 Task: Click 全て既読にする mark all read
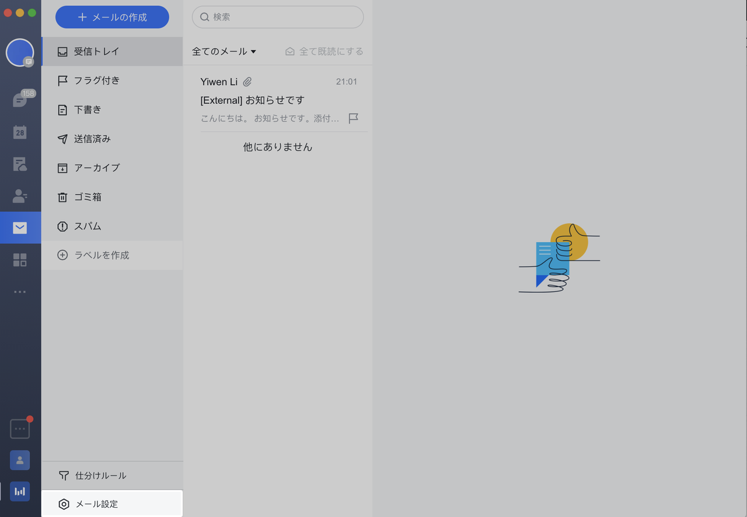(x=324, y=51)
